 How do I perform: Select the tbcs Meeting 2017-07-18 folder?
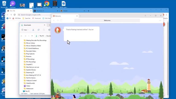click(32, 75)
